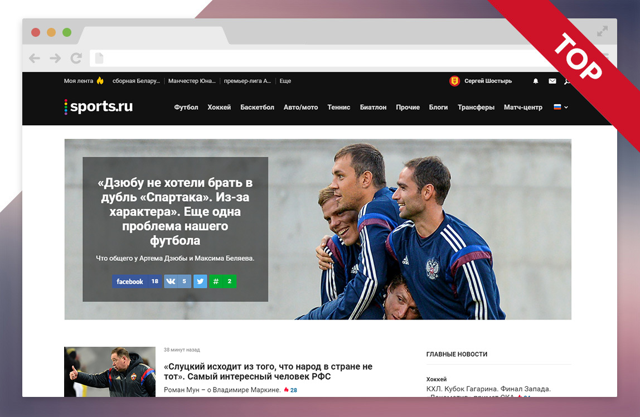
Task: Click the flame icon next to Моя лента
Action: (x=99, y=80)
